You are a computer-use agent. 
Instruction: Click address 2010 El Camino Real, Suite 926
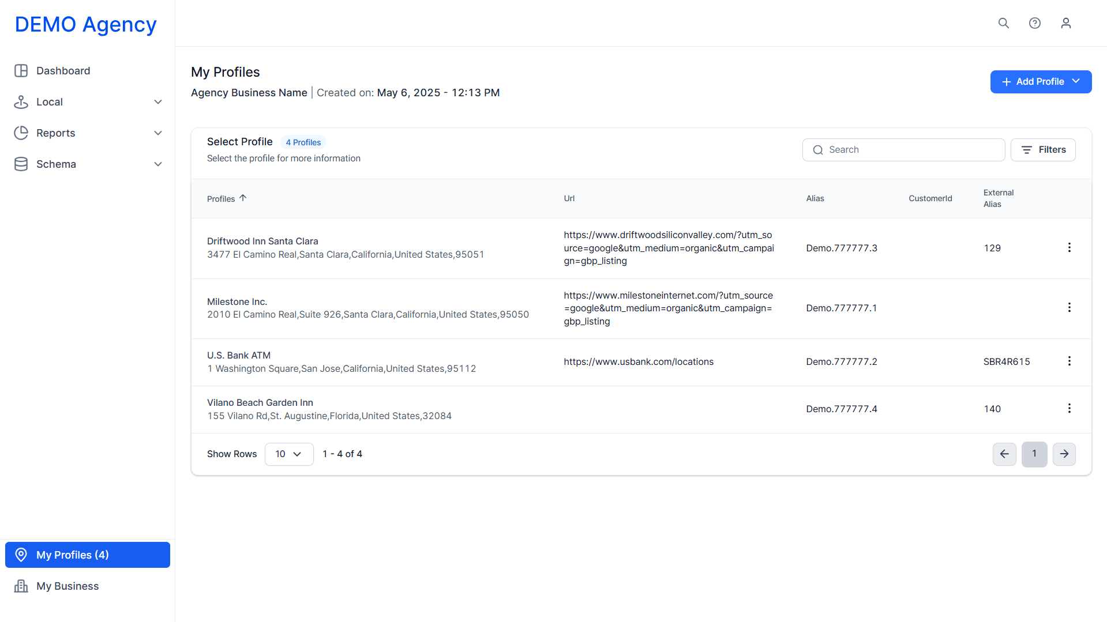tap(368, 314)
